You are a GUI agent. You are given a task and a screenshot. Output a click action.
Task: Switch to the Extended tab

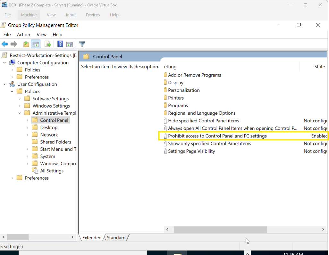pos(92,238)
